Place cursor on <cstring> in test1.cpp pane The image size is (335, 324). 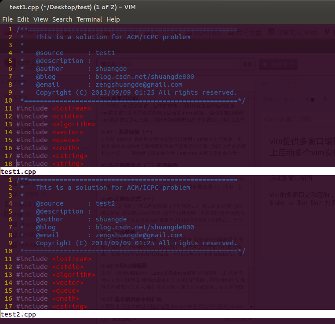(70, 156)
